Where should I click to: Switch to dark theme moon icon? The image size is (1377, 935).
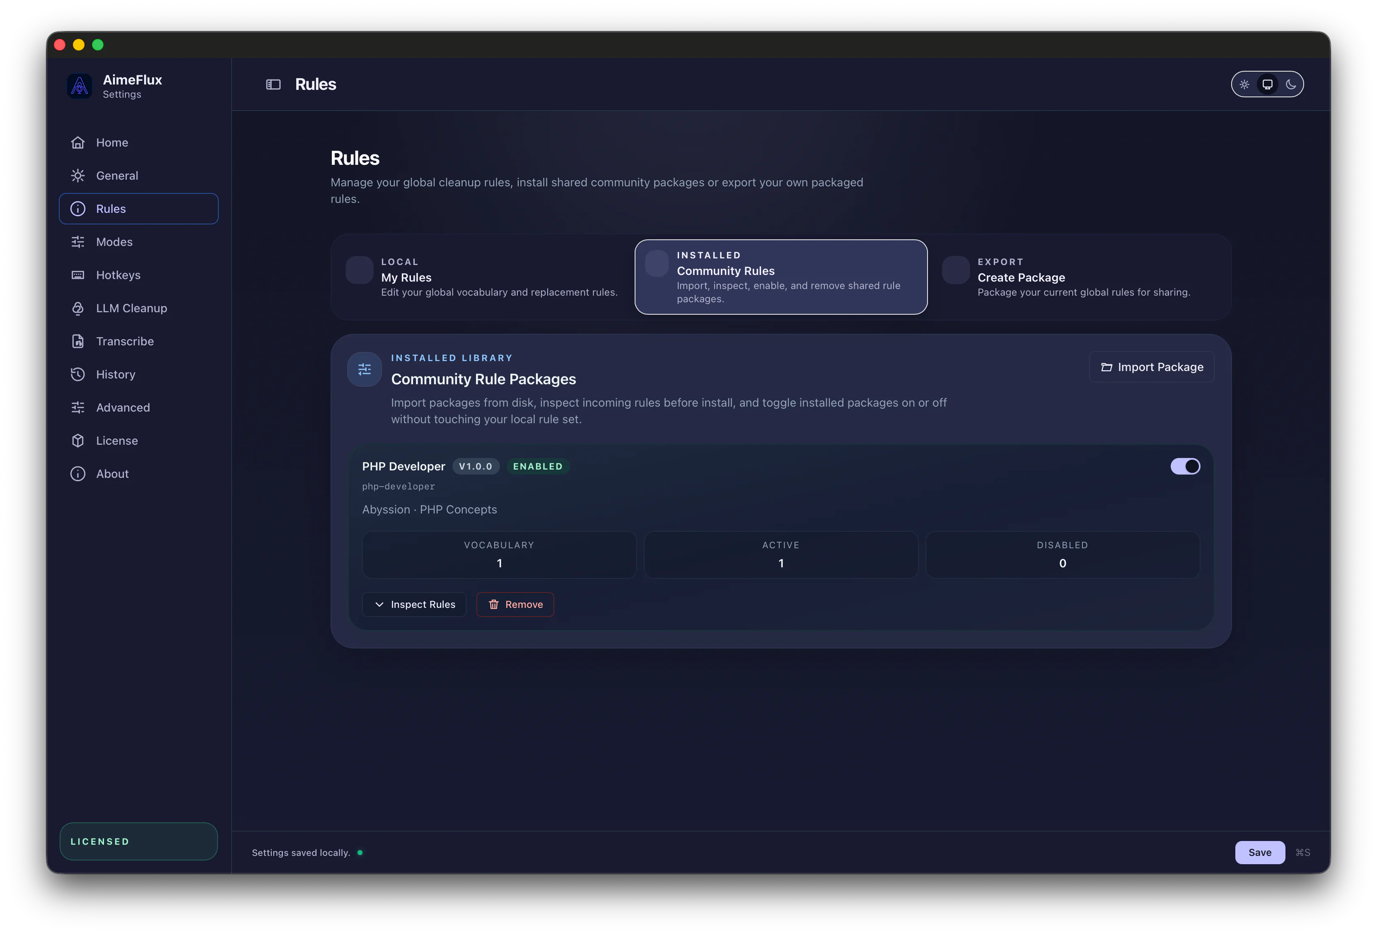click(x=1291, y=84)
